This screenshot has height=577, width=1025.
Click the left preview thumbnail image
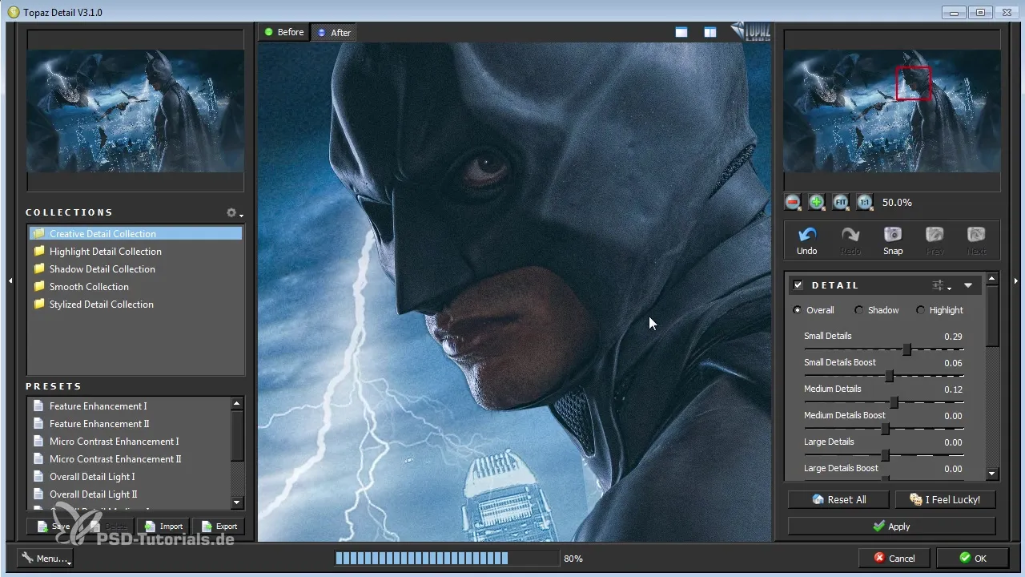135,111
